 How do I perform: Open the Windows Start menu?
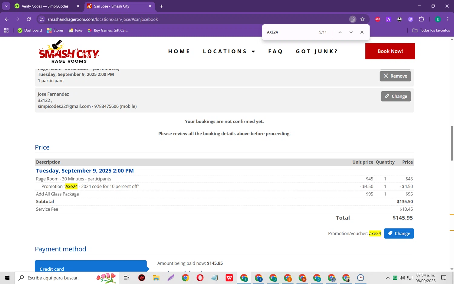click(7, 278)
